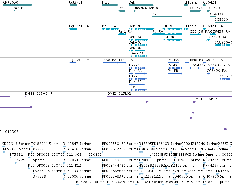
Task: Select the CG6421-RA transcript label
Action: coord(213,26)
